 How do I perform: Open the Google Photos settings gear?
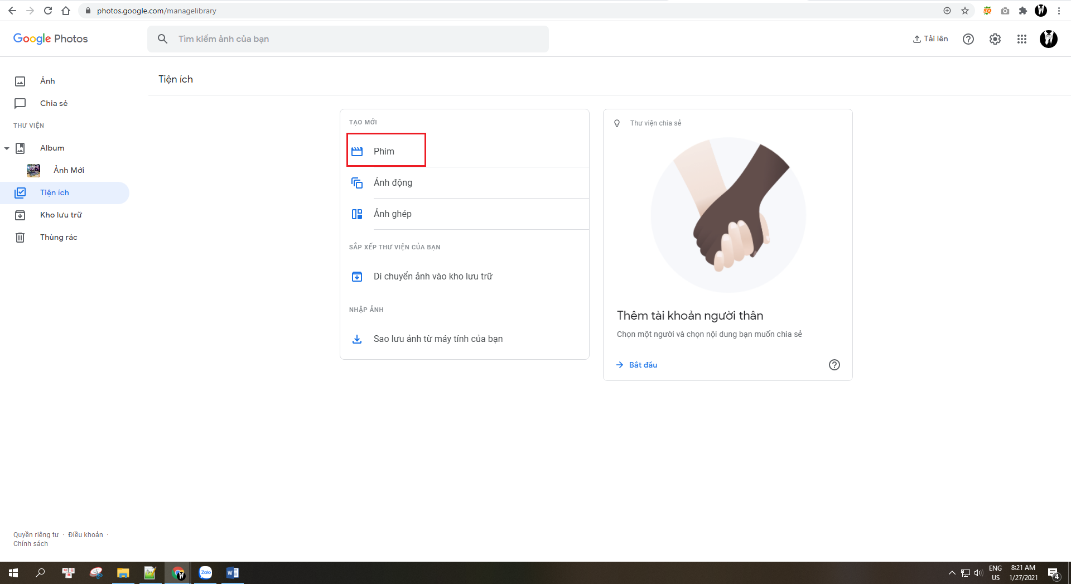995,39
